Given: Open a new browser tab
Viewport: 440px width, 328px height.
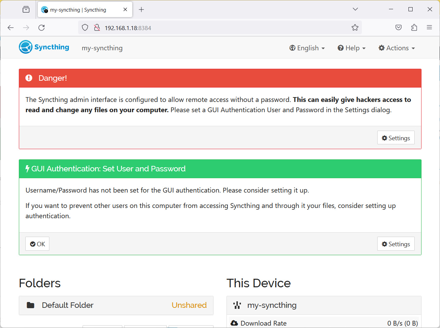Looking at the screenshot, I should coord(141,10).
